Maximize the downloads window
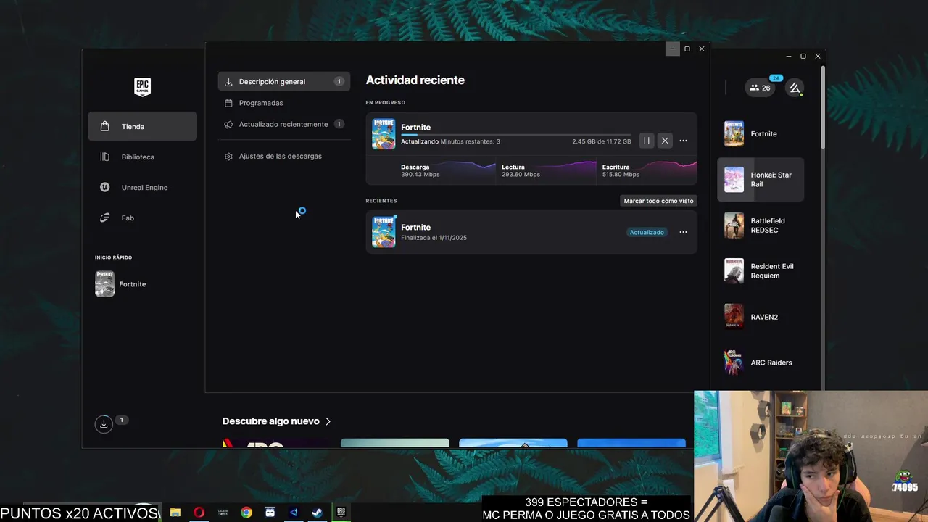 [x=687, y=49]
